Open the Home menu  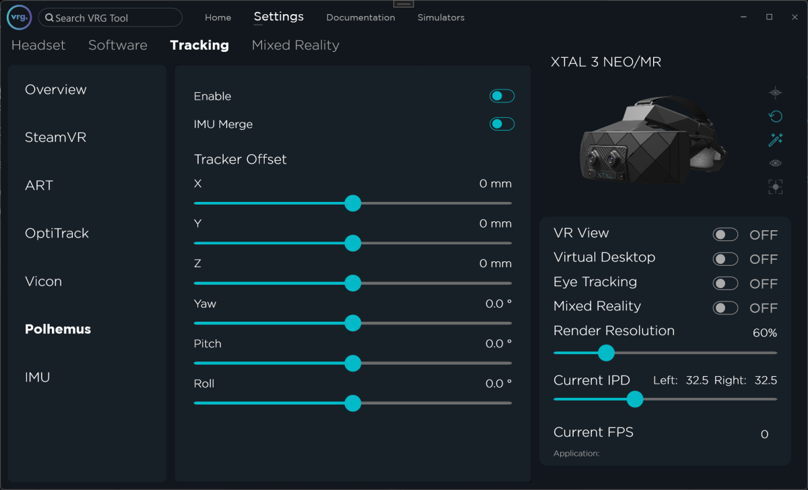click(x=218, y=17)
